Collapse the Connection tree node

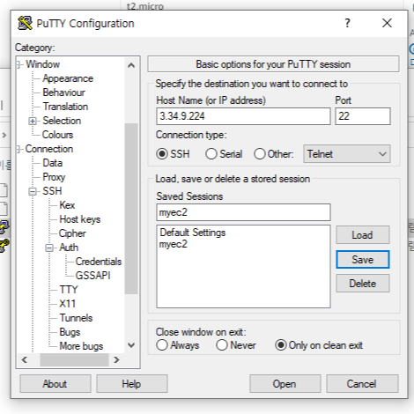(x=19, y=149)
